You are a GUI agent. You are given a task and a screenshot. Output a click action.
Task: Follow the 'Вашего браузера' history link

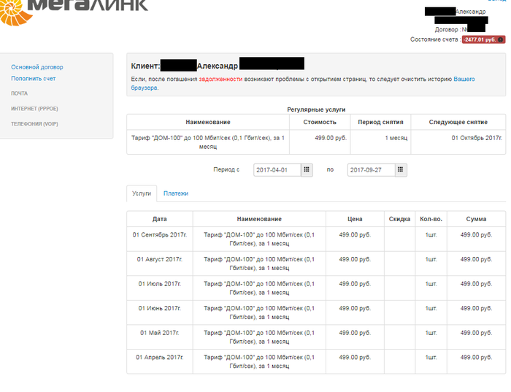coord(464,78)
